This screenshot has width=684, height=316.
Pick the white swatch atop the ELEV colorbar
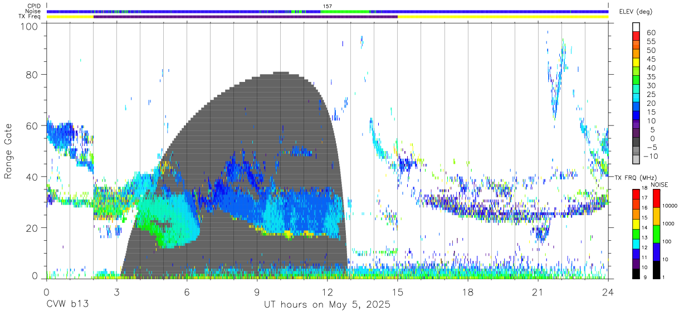[636, 28]
